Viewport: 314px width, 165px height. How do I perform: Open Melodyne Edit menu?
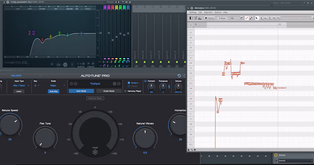pyautogui.click(x=200, y=12)
